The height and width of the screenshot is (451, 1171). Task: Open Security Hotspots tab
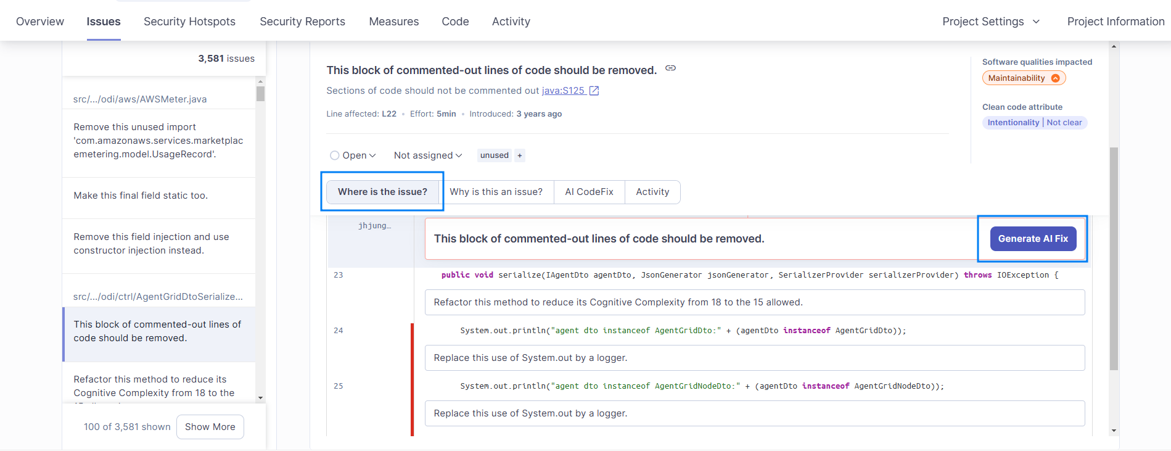point(189,22)
